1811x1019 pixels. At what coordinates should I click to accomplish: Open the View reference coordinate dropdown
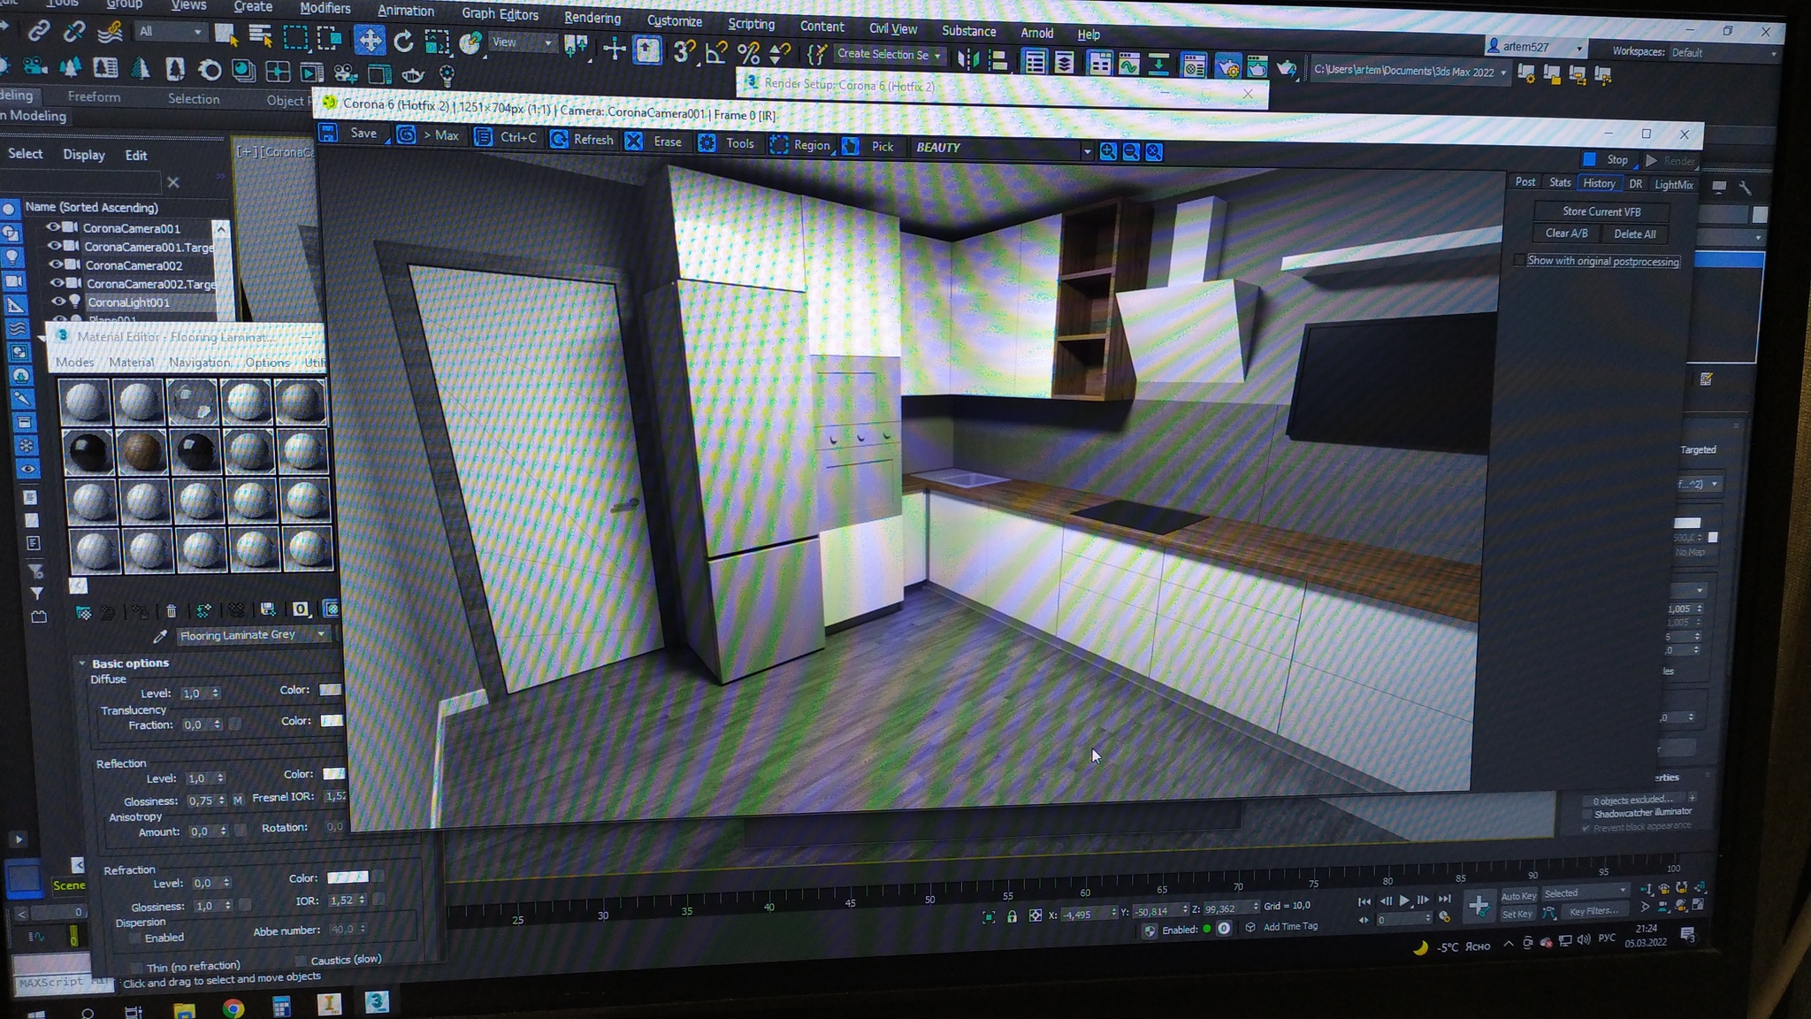pyautogui.click(x=522, y=42)
